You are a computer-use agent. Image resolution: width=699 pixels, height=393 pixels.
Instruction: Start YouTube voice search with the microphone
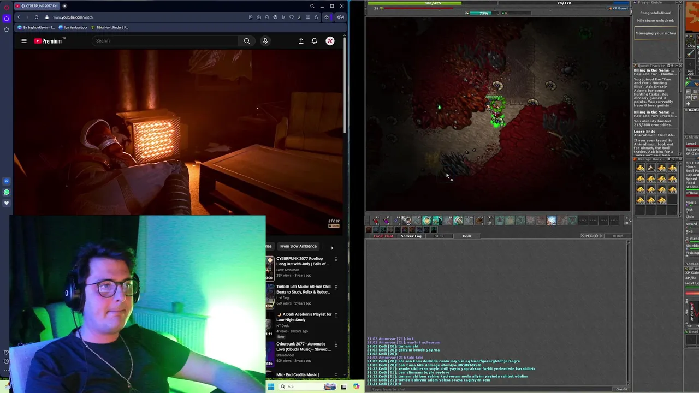coord(265,41)
